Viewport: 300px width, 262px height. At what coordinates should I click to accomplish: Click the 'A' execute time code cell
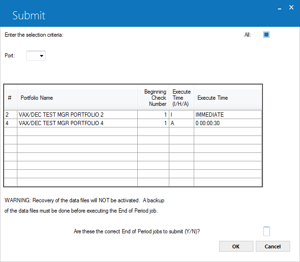tap(182, 123)
